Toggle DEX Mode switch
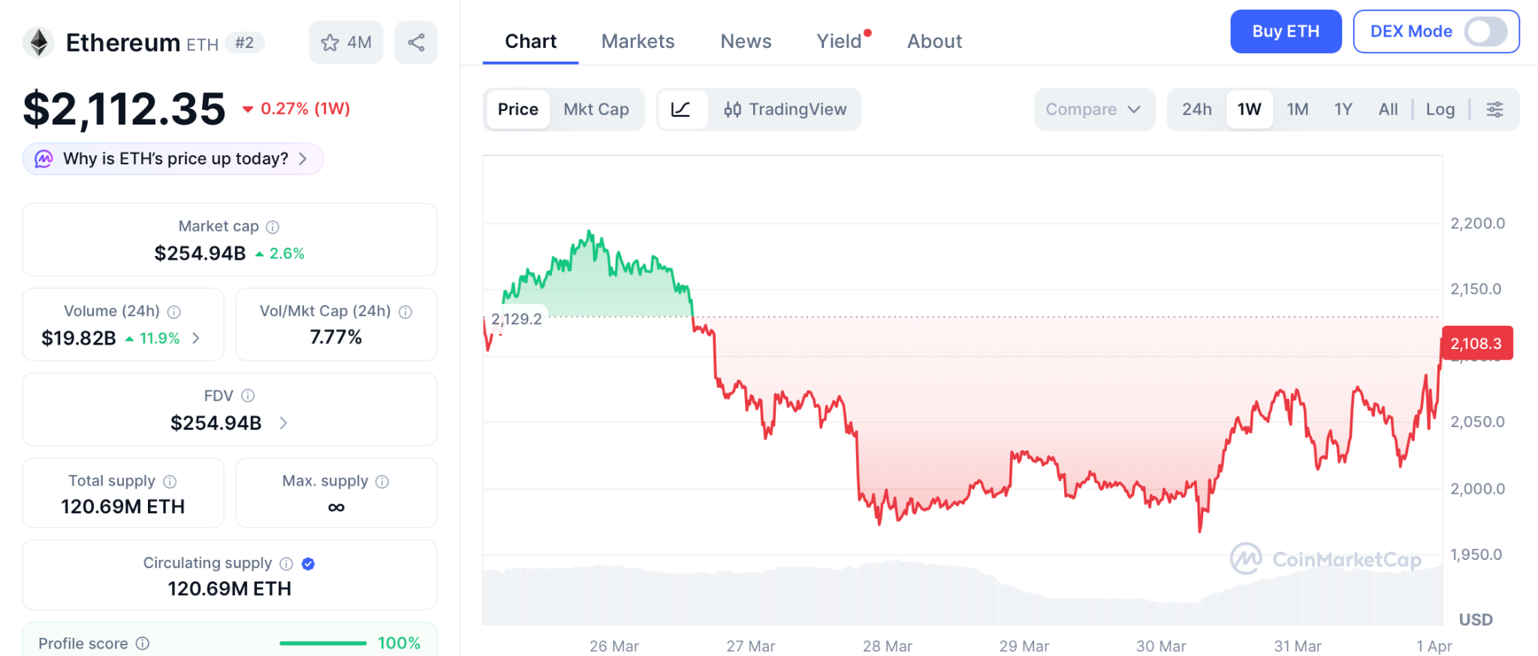The width and height of the screenshot is (1538, 656). (x=1485, y=32)
